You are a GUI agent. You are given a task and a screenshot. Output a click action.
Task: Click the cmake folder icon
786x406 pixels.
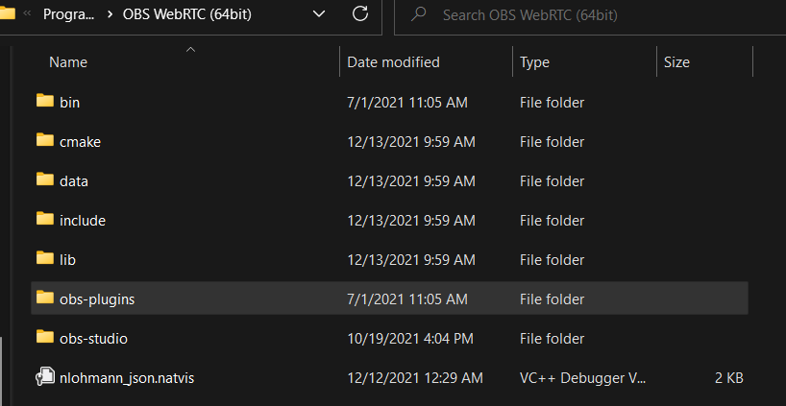point(44,140)
